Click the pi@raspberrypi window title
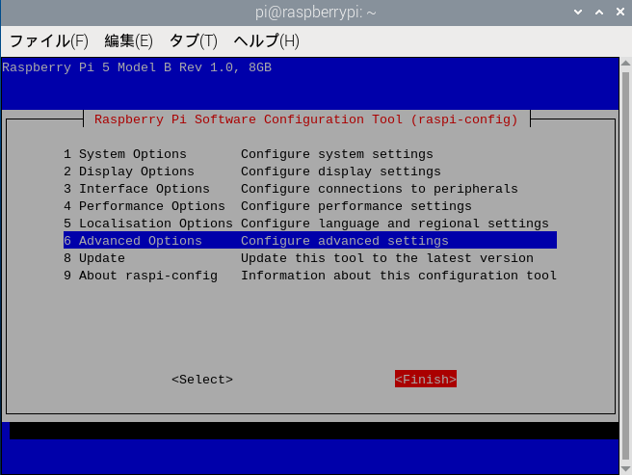The width and height of the screenshot is (632, 475). click(316, 13)
